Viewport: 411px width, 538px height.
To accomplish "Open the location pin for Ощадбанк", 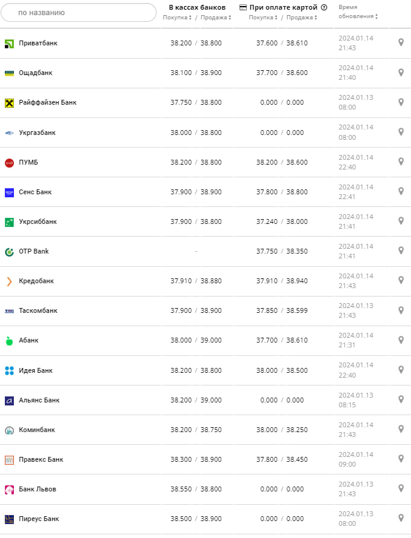I will pyautogui.click(x=401, y=73).
